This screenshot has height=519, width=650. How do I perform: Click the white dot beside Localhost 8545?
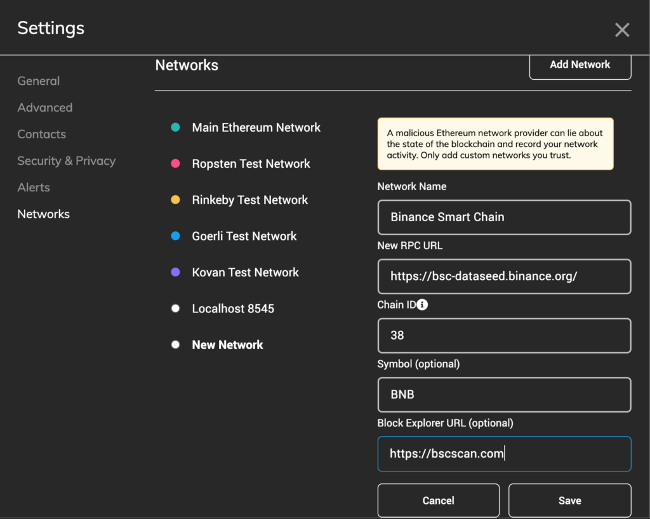click(x=175, y=309)
